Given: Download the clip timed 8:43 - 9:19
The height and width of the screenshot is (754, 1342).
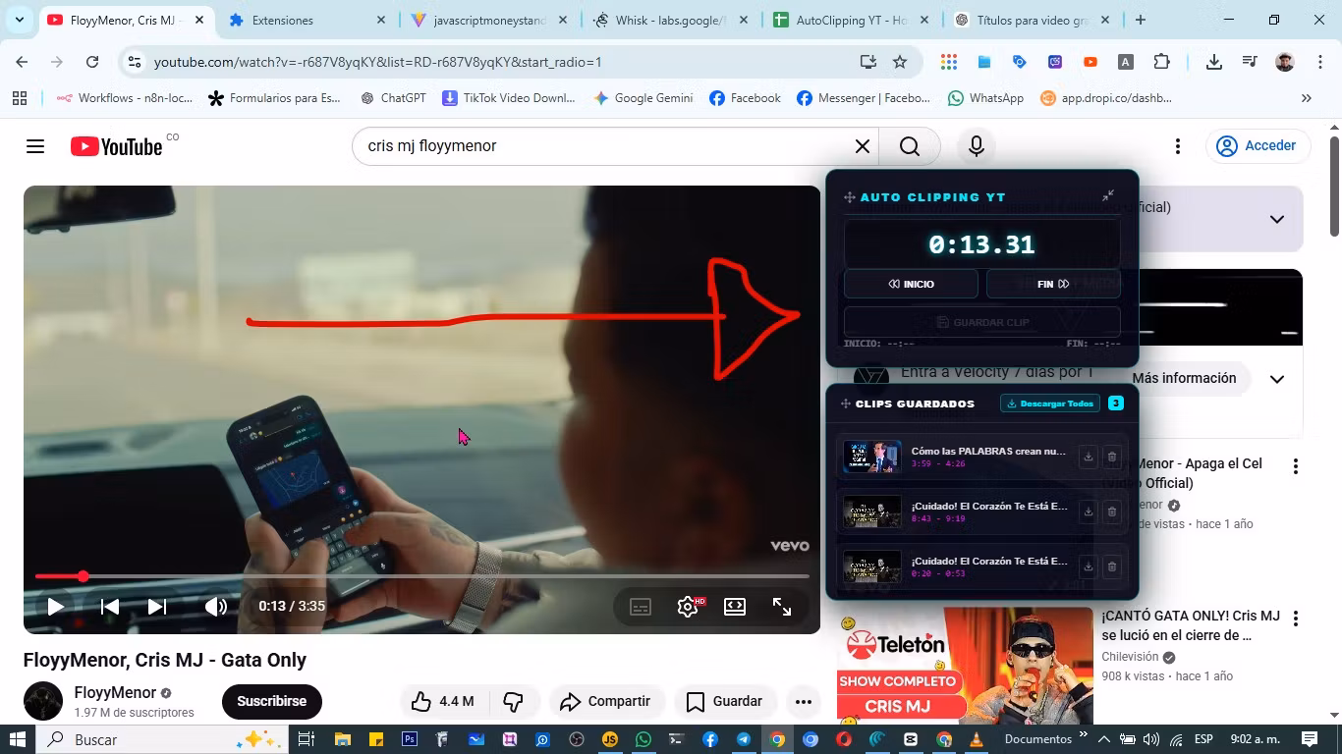Looking at the screenshot, I should coord(1088,512).
